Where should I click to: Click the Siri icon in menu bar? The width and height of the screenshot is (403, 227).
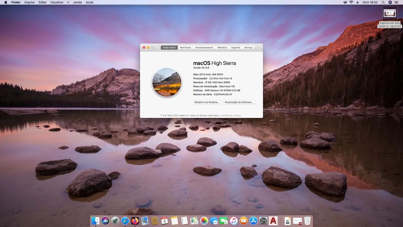(390, 2)
